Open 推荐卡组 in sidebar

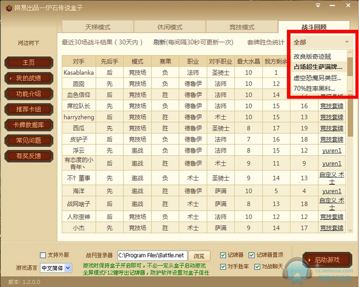(29, 109)
